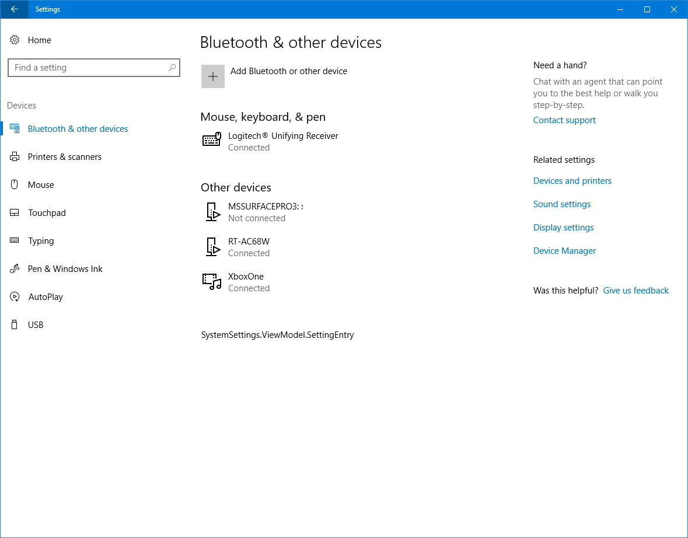Click the Home gear icon
Viewport: 688px width, 538px height.
(15, 40)
